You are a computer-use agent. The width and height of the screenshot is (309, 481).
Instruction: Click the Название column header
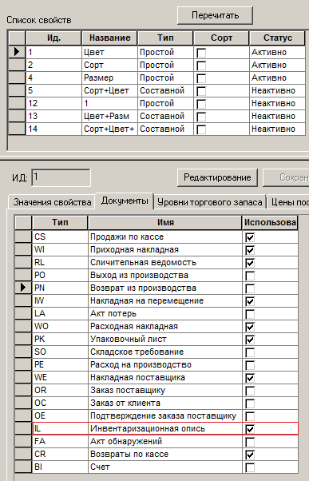[109, 38]
